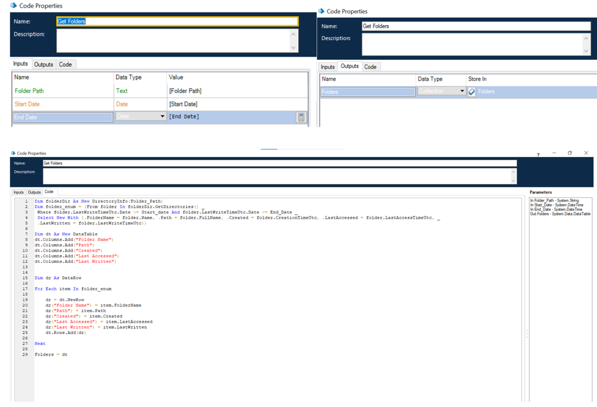Open the Inputs tab in bottom code window
This screenshot has width=597, height=407.
[x=19, y=192]
